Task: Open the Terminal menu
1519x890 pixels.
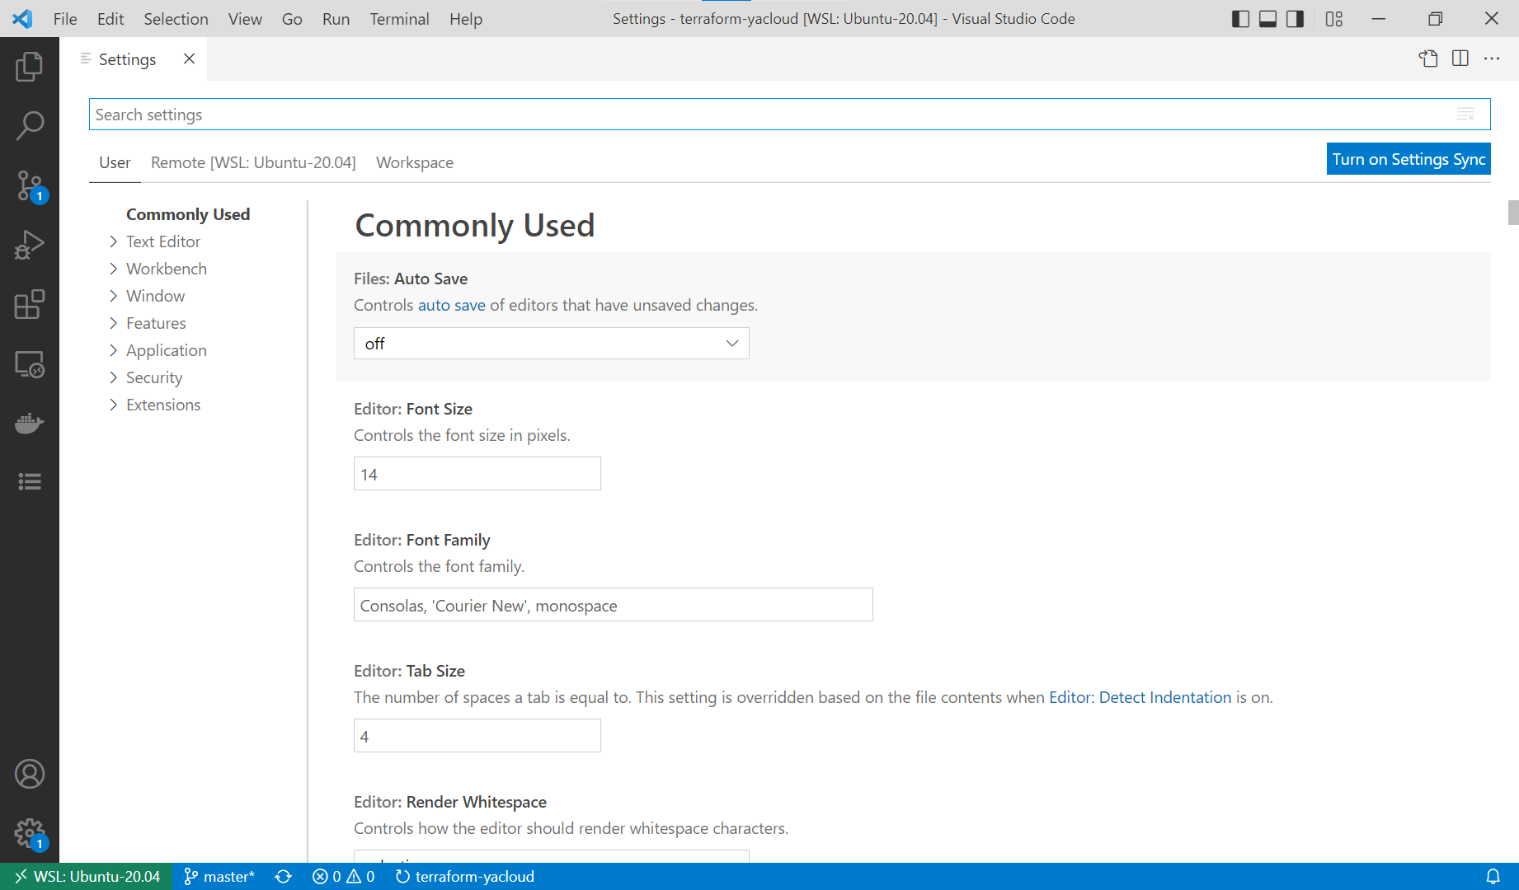Action: [399, 19]
